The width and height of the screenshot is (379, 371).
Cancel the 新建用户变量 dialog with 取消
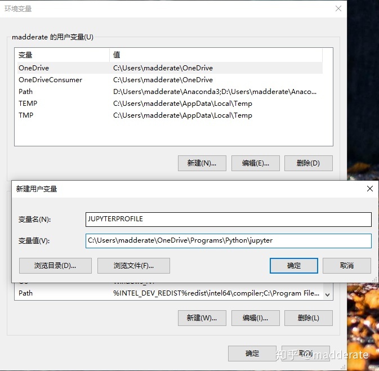[x=346, y=266]
